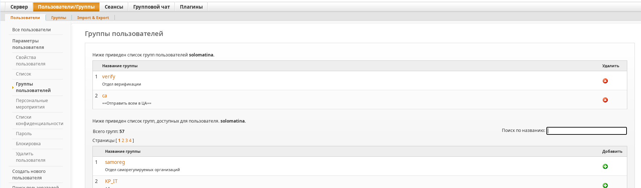This screenshot has width=641, height=188.
Task: Select Все пользователи in the sidebar
Action: 31,30
